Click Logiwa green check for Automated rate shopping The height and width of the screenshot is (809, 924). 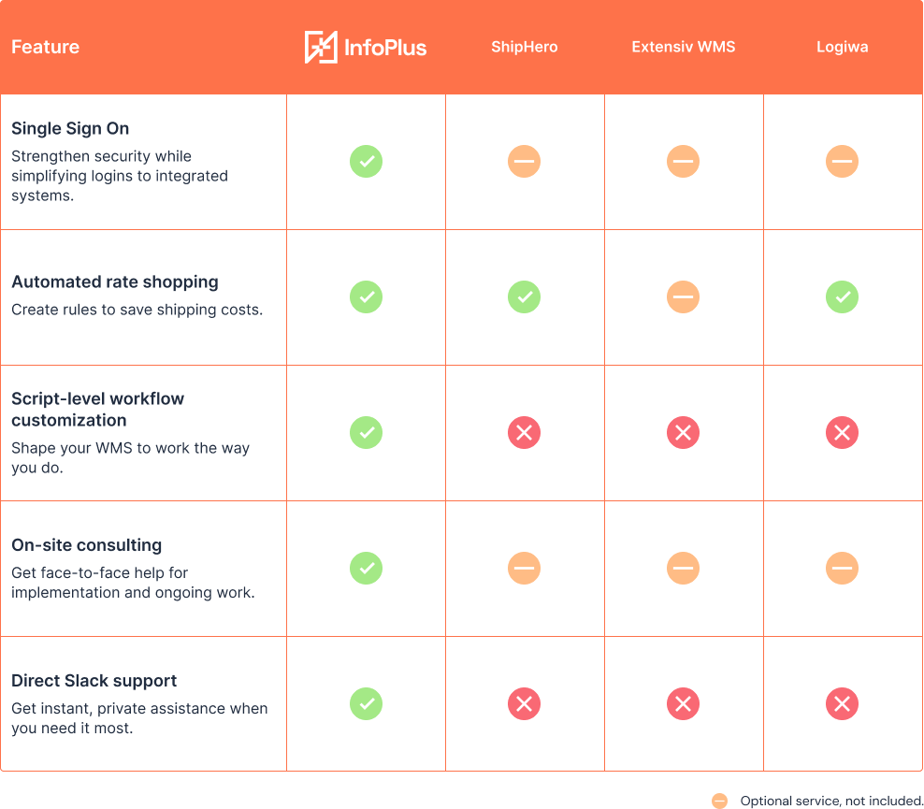[843, 297]
